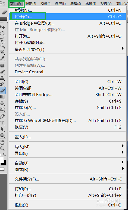The height and width of the screenshot is (210, 128).
Task: Click the black background color swatch
Action: point(4,163)
